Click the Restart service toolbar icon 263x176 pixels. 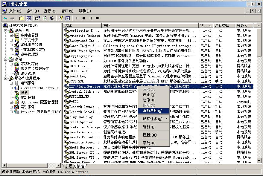pos(98,18)
